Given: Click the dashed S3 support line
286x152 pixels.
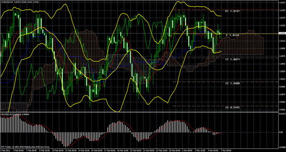Looking at the screenshot, I should 225,106.
